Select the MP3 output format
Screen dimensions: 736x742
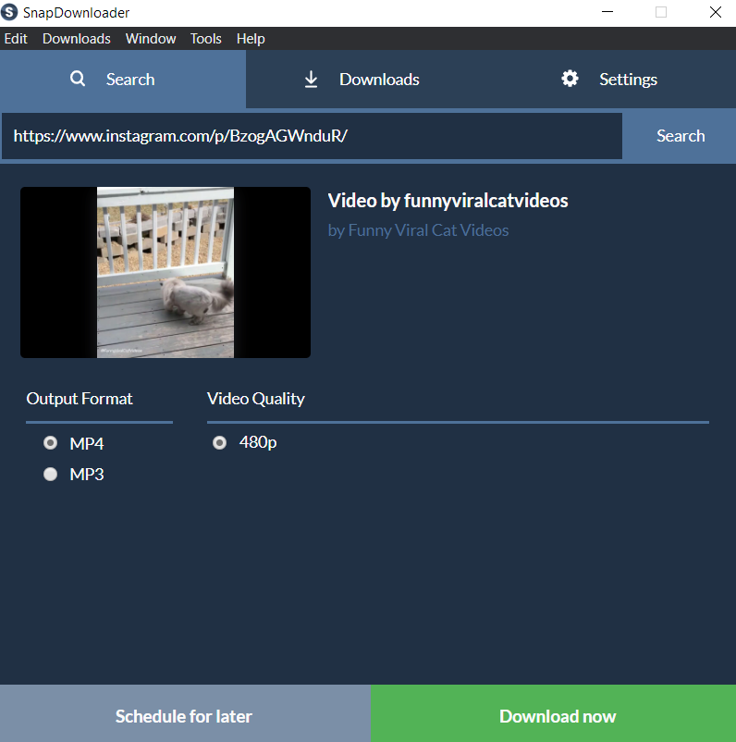[50, 475]
